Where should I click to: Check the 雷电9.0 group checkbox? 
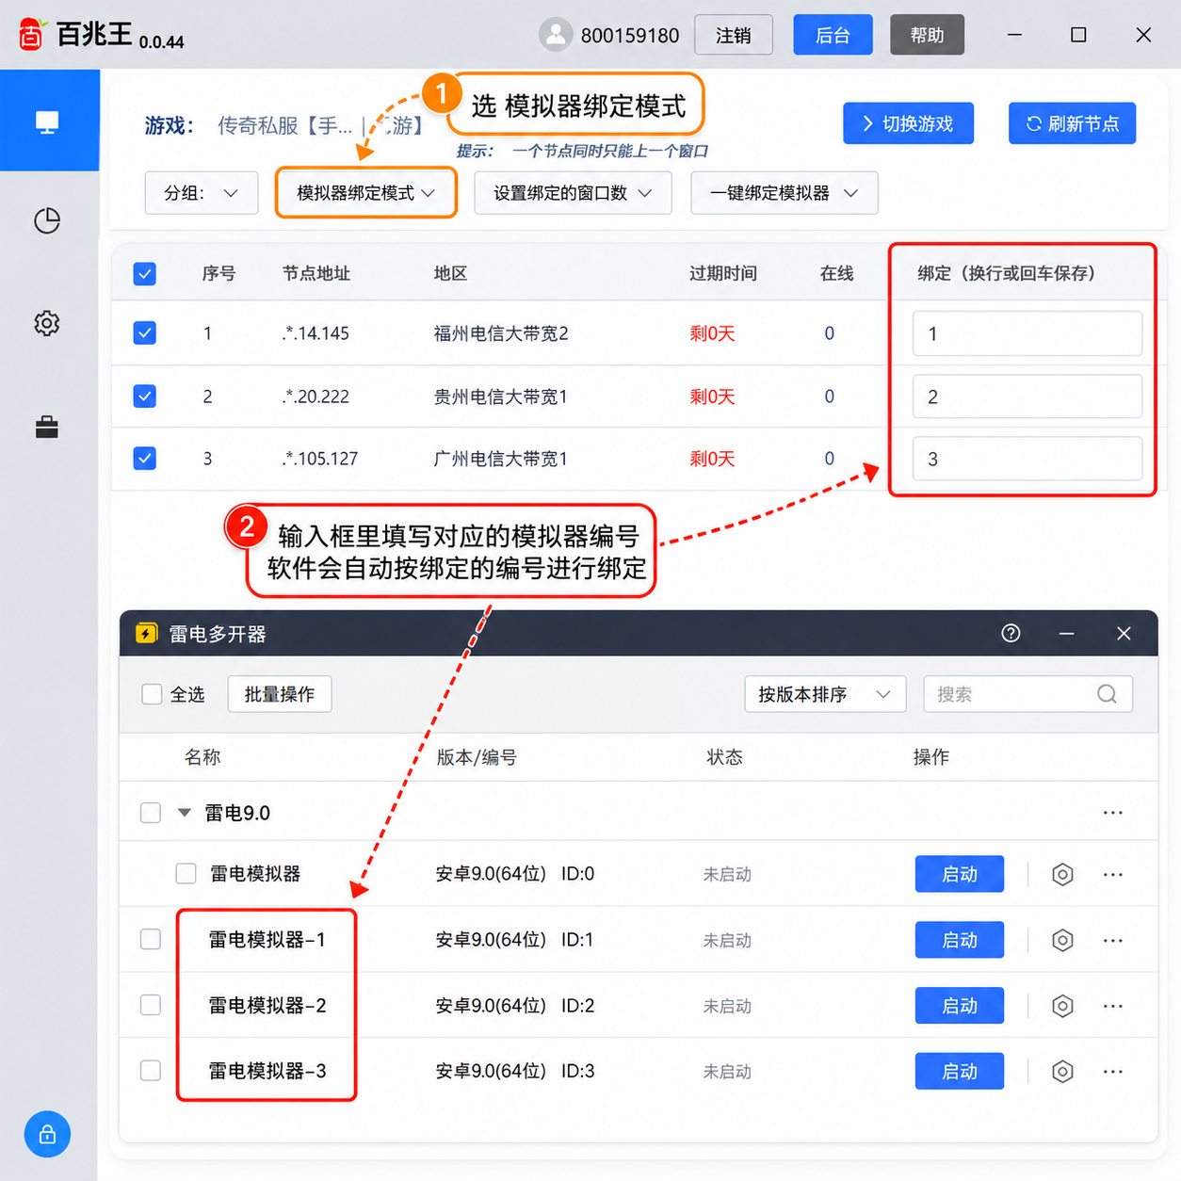tap(151, 813)
